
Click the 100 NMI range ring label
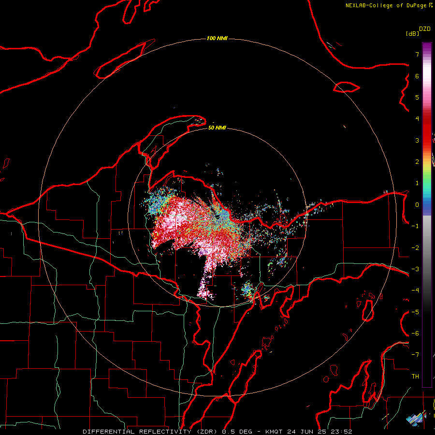[217, 38]
